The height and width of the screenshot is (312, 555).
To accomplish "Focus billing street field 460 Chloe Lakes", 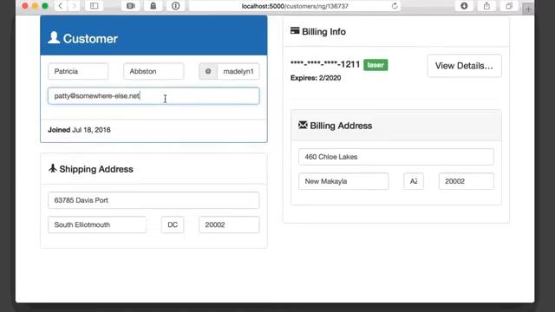I will [x=396, y=157].
